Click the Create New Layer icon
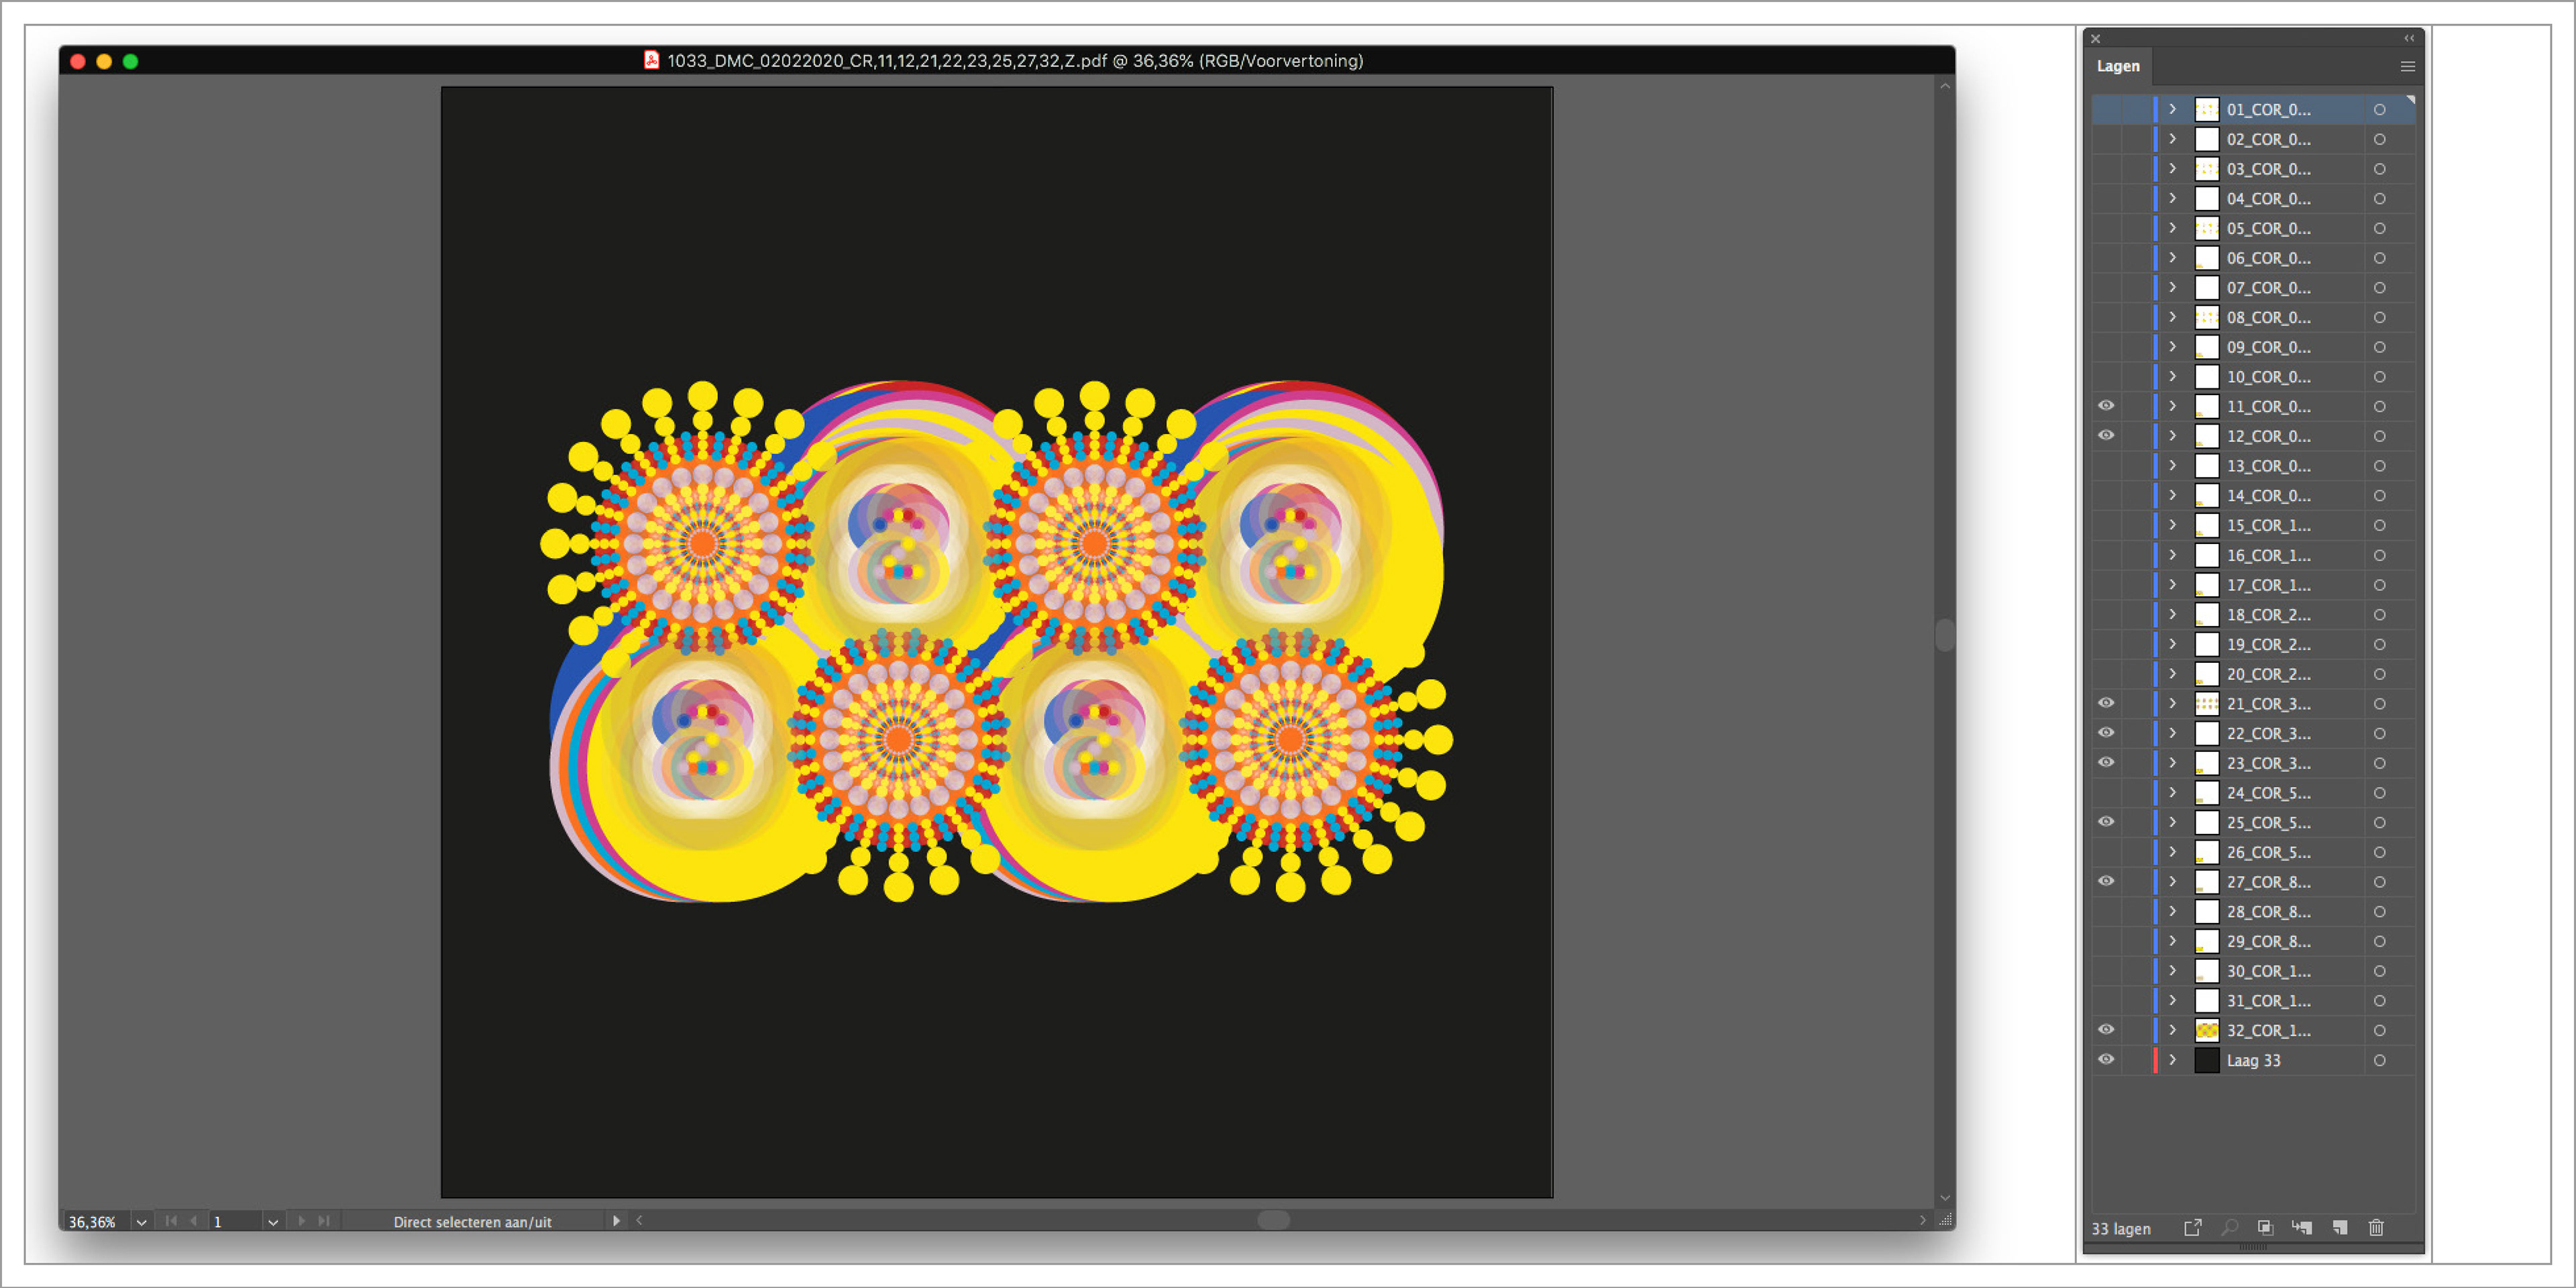The image size is (2576, 1288). coord(2340,1227)
